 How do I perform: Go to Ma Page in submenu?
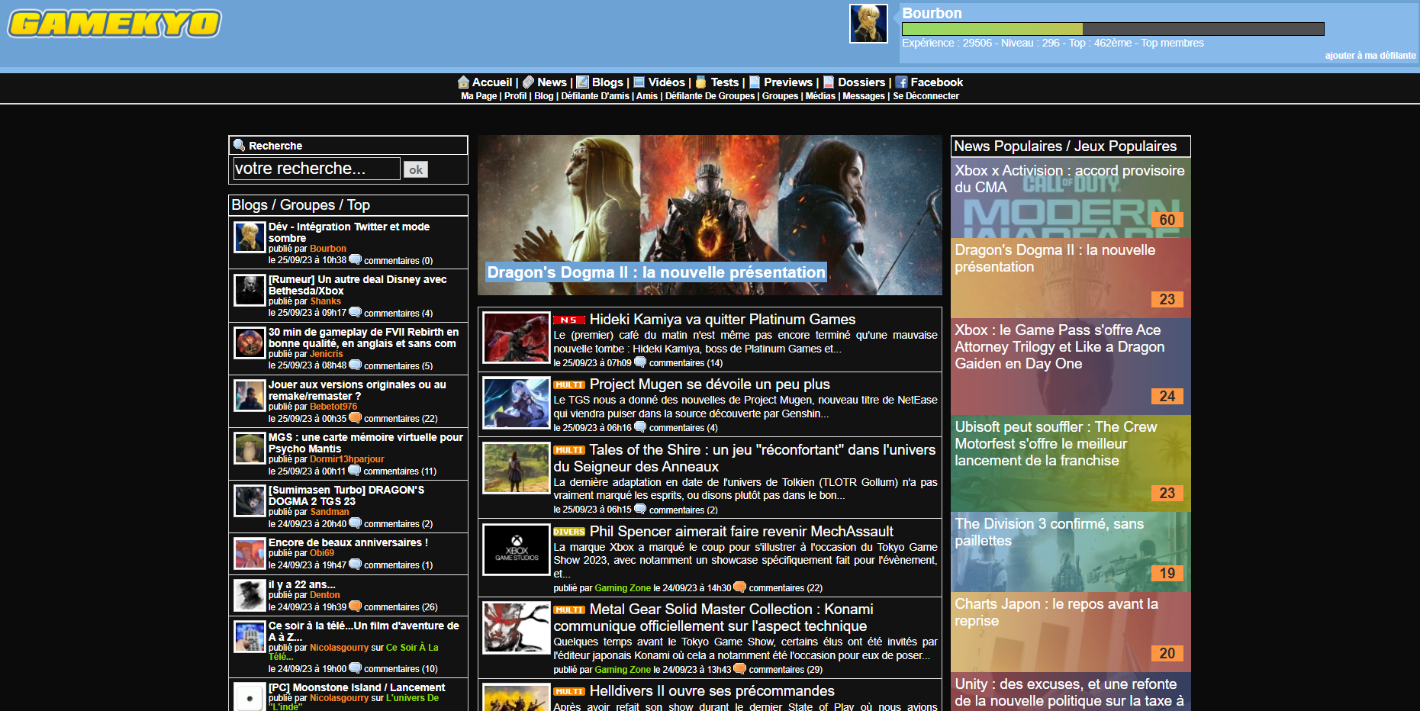pos(478,96)
